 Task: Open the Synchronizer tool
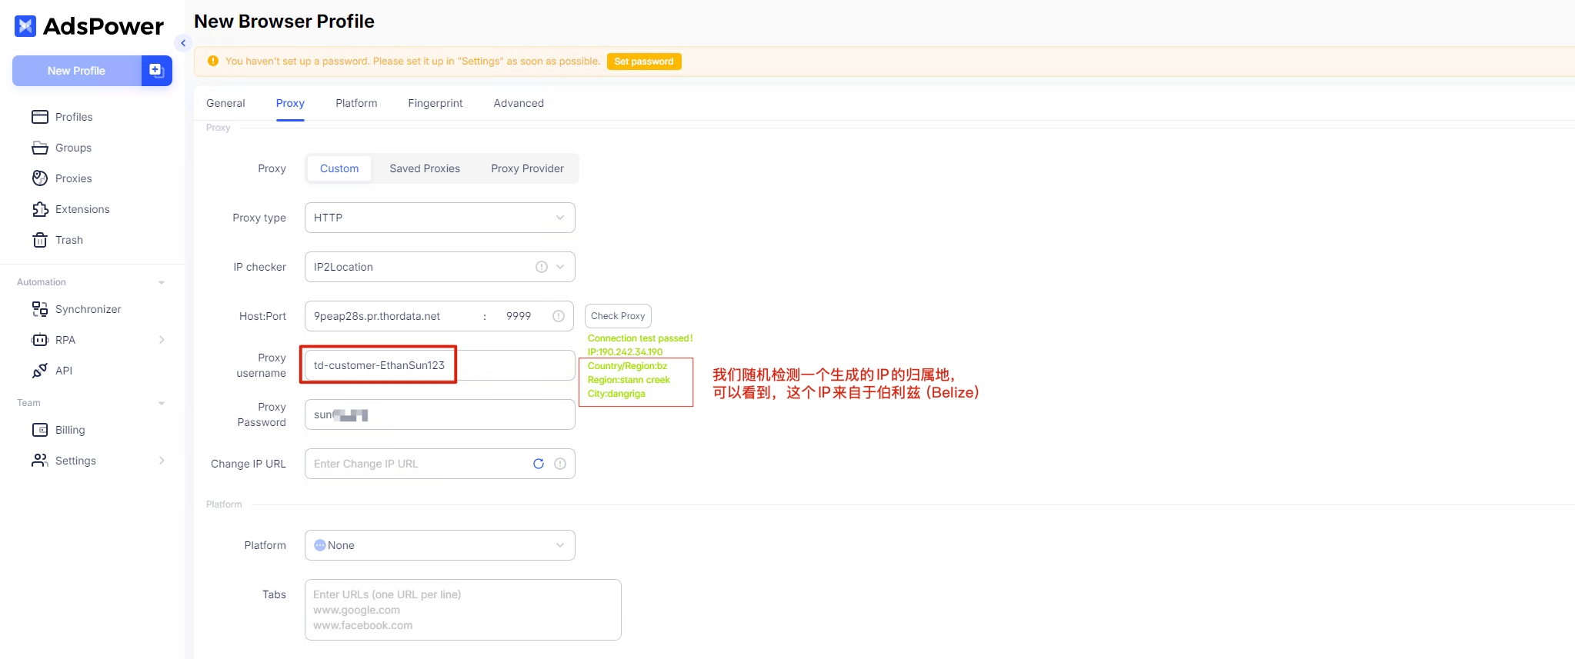click(88, 309)
